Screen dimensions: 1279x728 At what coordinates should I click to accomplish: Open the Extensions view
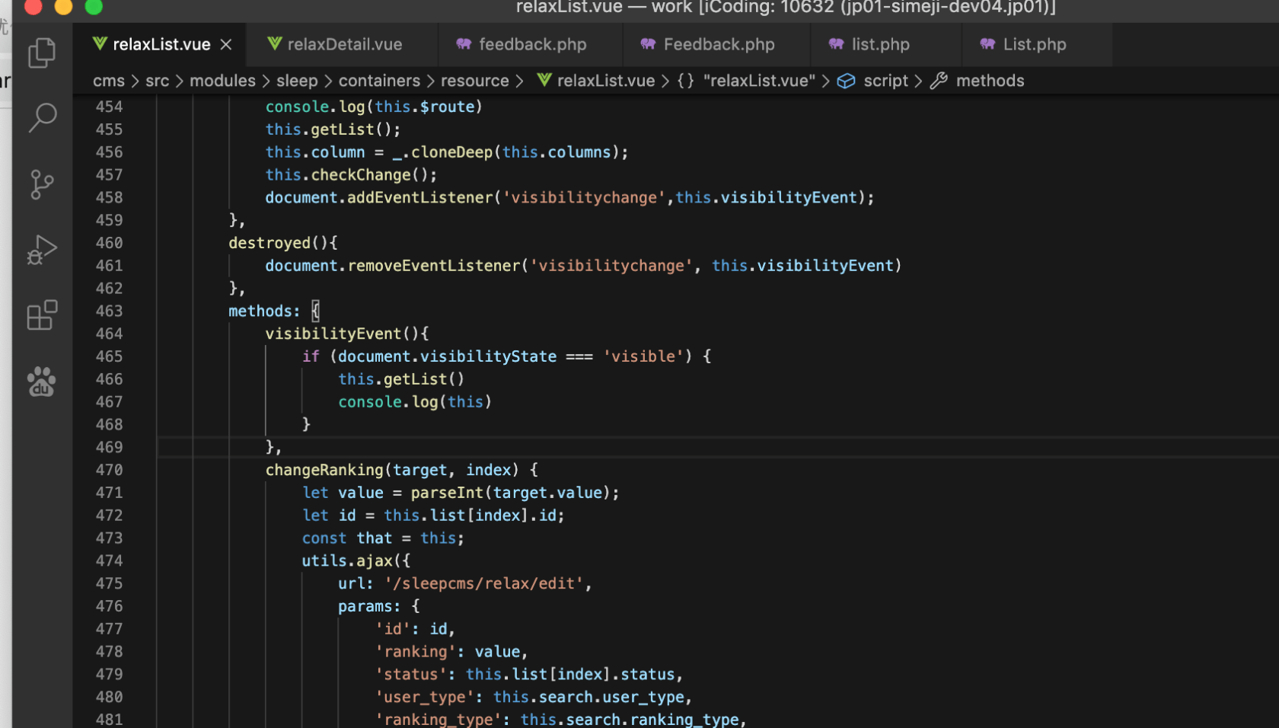click(x=42, y=315)
